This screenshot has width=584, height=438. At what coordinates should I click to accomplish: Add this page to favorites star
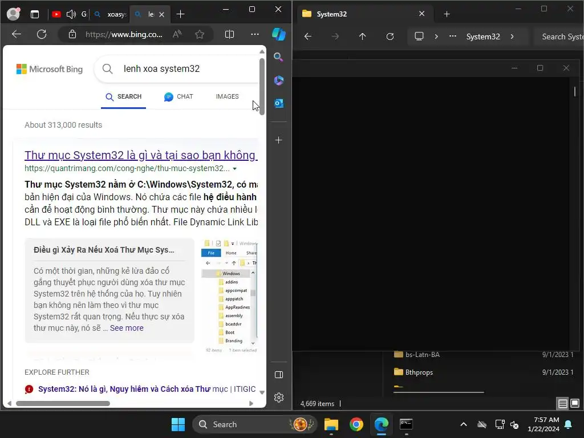200,34
